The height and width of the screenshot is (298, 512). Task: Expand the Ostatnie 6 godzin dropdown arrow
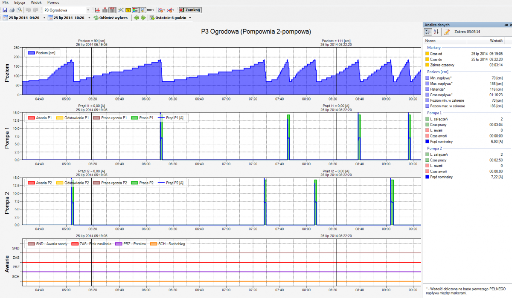point(190,18)
